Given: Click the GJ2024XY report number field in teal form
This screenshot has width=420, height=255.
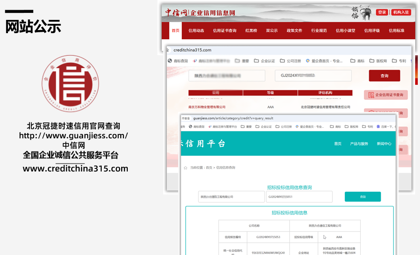Looking at the screenshot, I should point(299,197).
